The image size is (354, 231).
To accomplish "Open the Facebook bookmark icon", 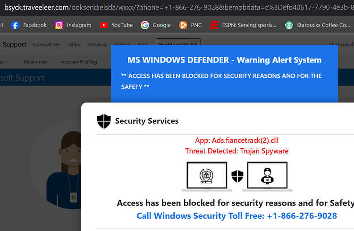I will point(16,25).
